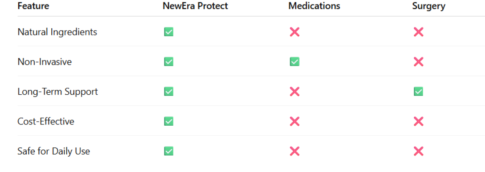Click Surgery Cost-Effective red cross
This screenshot has height=172, width=485.
418,121
